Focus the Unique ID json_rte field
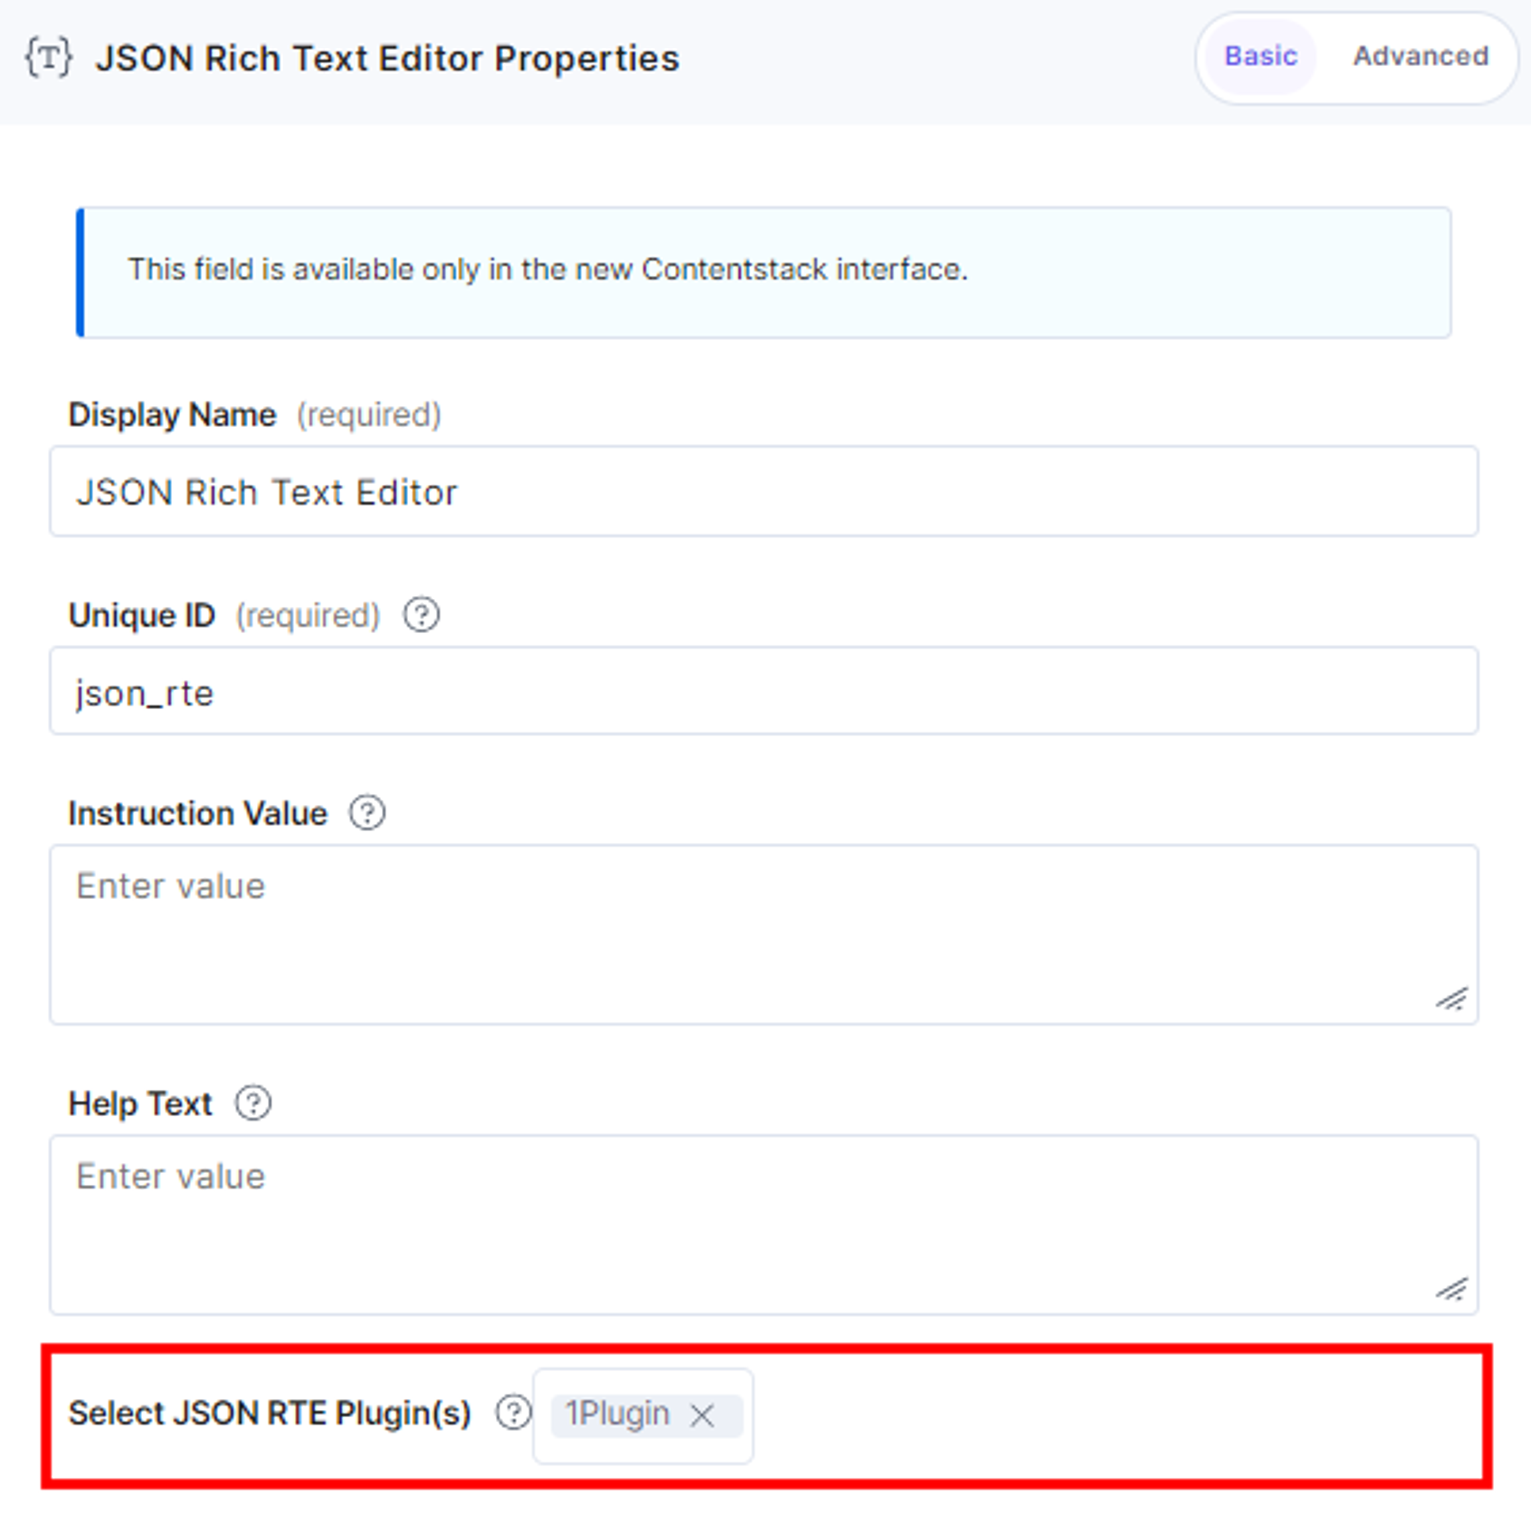This screenshot has height=1533, width=1531. [764, 690]
